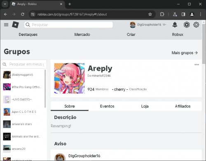Click the Roblox logo home icon
This screenshot has height=161, width=206.
click(15, 25)
